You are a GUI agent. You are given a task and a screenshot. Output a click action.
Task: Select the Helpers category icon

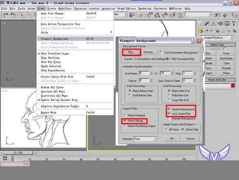[223, 31]
